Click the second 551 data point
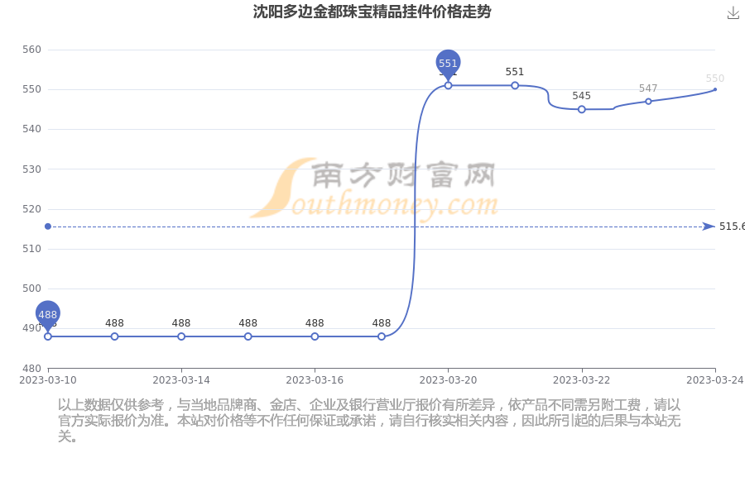Screen dimensions: 745x496 point(515,85)
